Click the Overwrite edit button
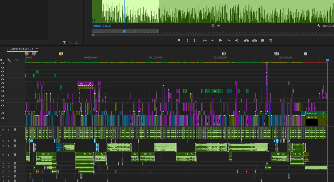334x182 pixels. coord(254,40)
